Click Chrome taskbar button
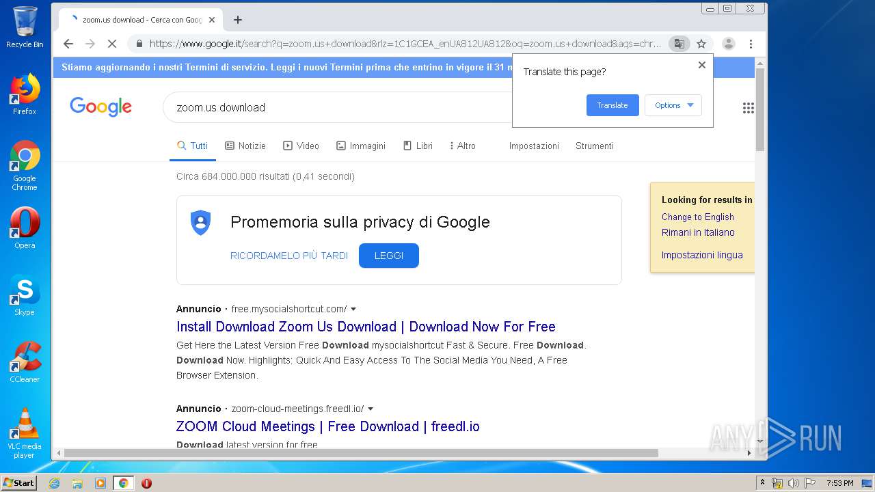 click(x=124, y=483)
